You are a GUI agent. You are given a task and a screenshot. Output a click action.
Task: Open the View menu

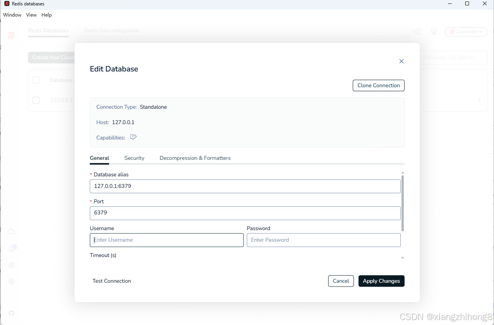[31, 15]
